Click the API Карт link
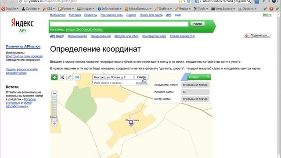 click(x=57, y=36)
